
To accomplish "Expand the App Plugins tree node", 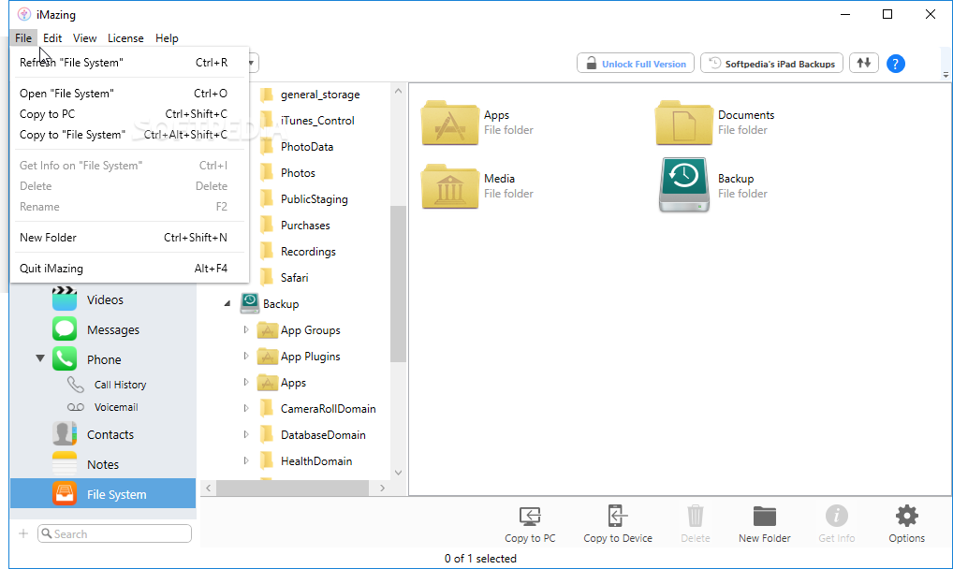I will point(246,357).
